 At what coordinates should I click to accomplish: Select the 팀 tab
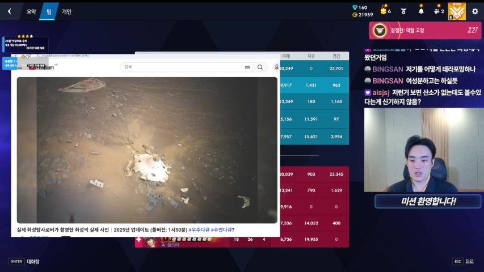(49, 12)
